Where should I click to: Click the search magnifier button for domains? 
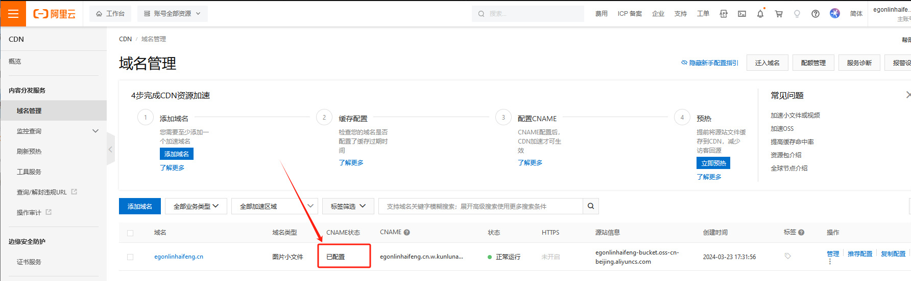[x=591, y=206]
